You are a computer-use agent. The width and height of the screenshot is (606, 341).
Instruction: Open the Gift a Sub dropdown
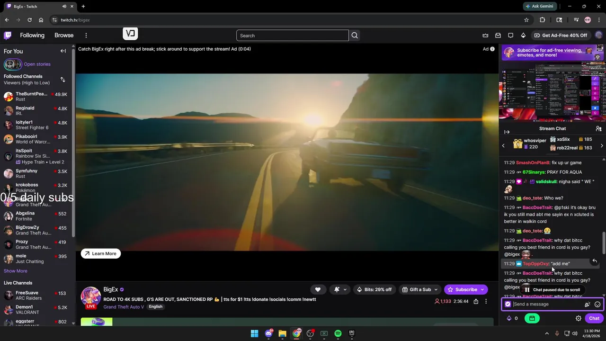[420, 289]
